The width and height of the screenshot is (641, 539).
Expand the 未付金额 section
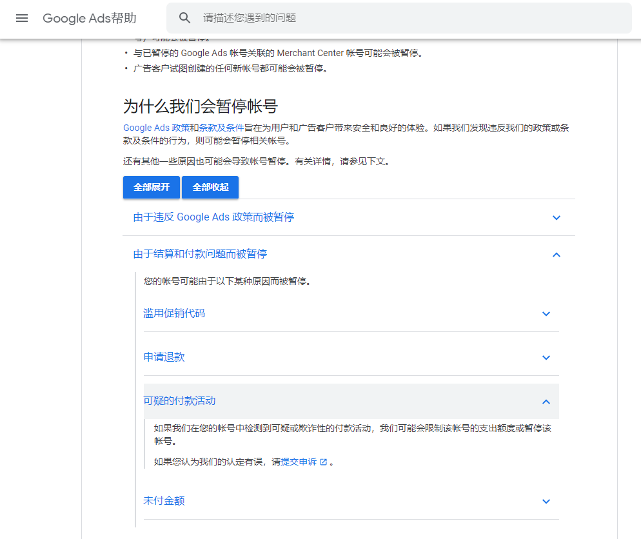[546, 501]
